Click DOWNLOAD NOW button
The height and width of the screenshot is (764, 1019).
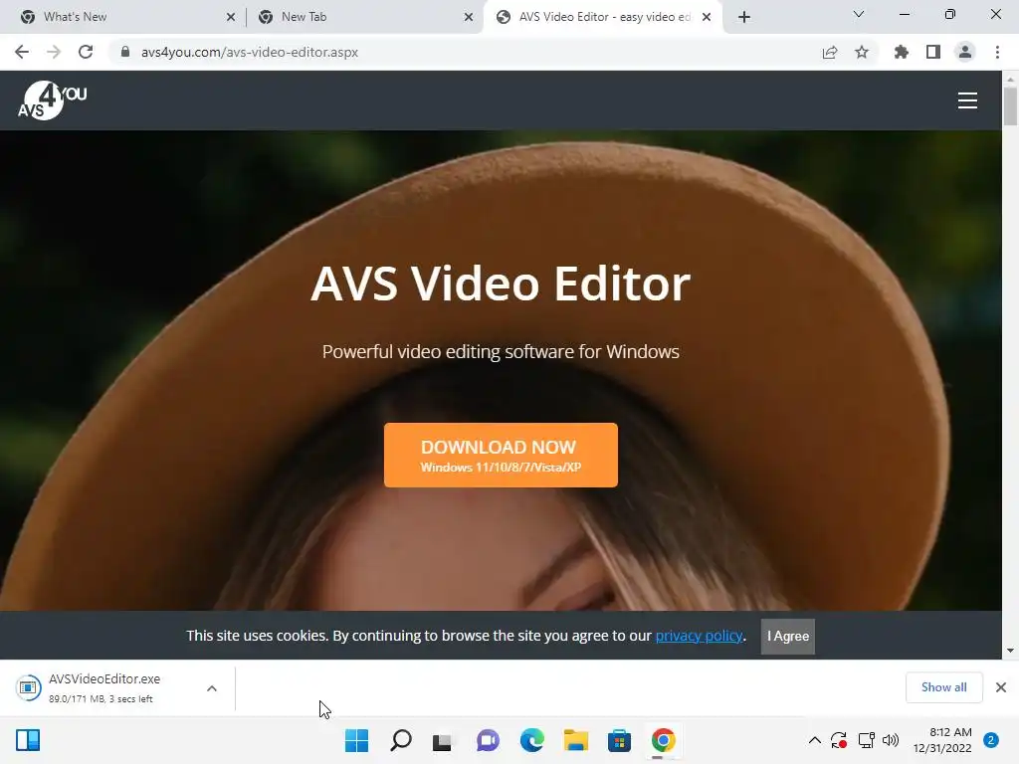[501, 455]
